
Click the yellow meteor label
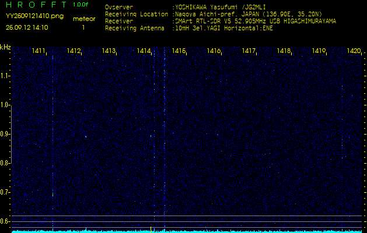point(83,19)
